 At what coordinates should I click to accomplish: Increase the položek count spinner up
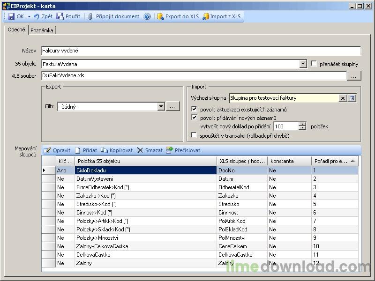pos(302,124)
